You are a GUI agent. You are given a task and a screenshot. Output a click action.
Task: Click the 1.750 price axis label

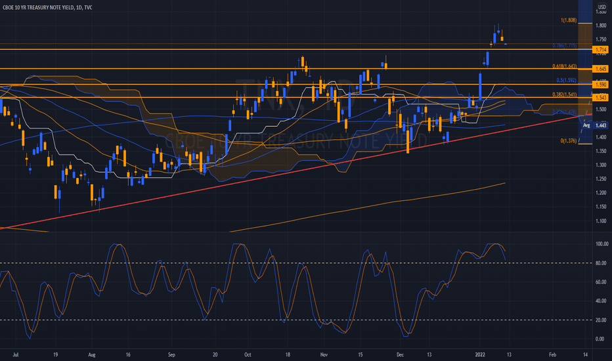pyautogui.click(x=601, y=39)
